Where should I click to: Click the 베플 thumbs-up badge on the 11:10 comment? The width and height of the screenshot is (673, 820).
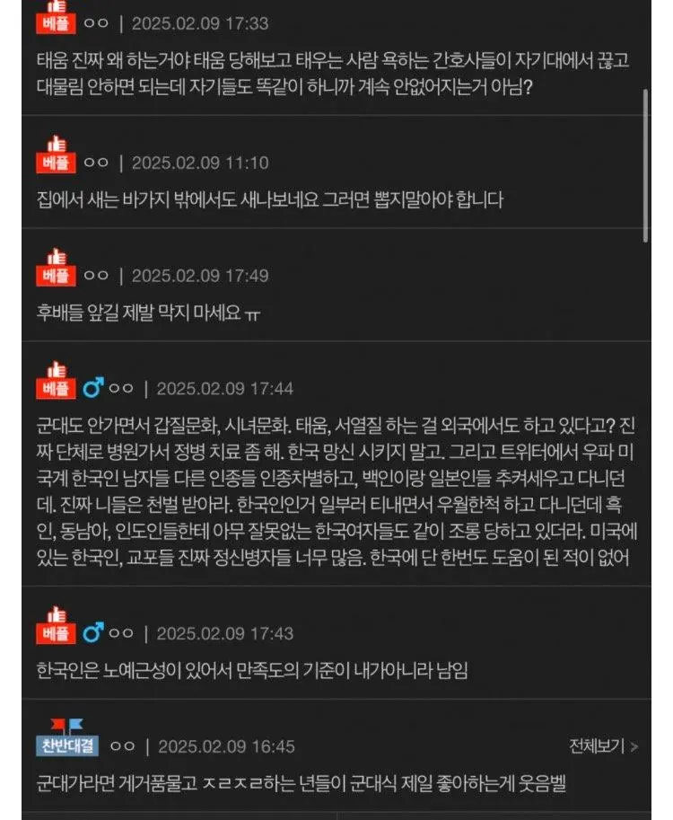[x=56, y=154]
